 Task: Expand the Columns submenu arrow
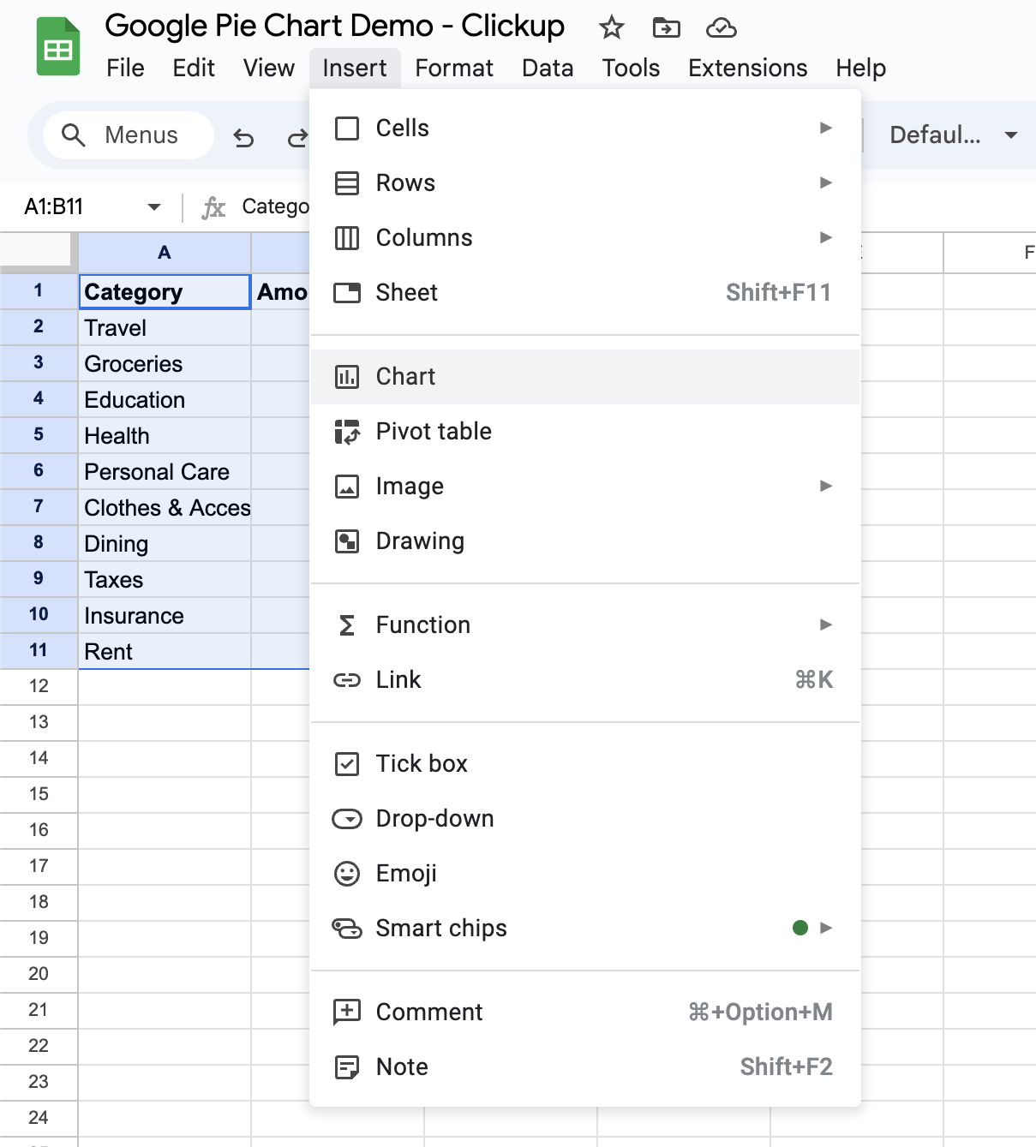point(826,238)
